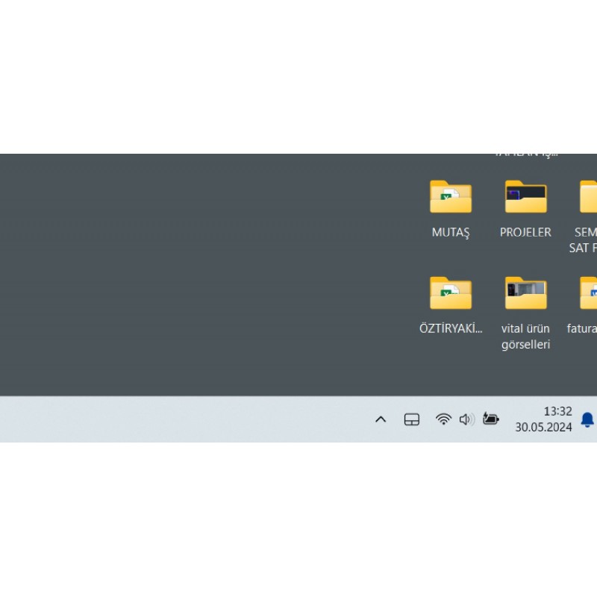Click the vital ürün görselleri text label
This screenshot has height=597, width=597.
(525, 337)
